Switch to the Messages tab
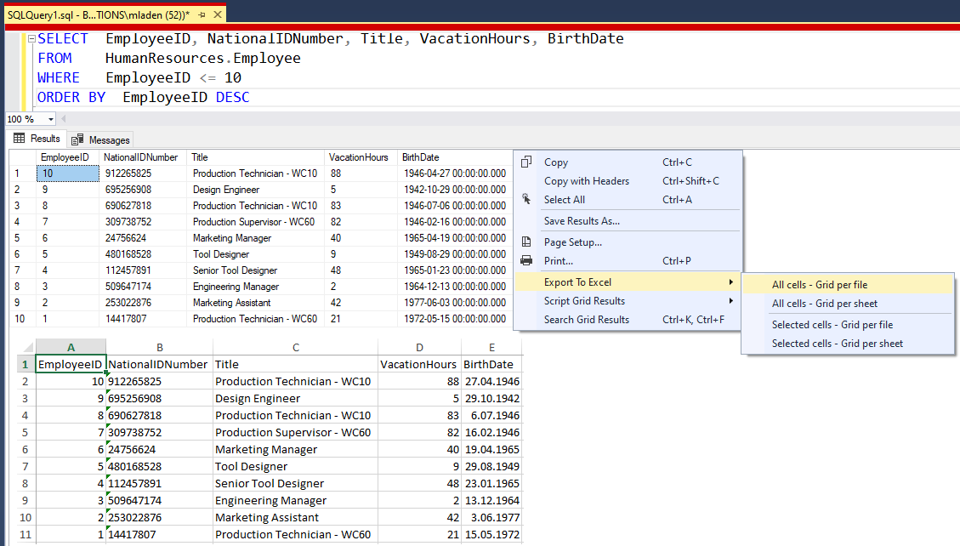The width and height of the screenshot is (960, 546). (x=100, y=139)
